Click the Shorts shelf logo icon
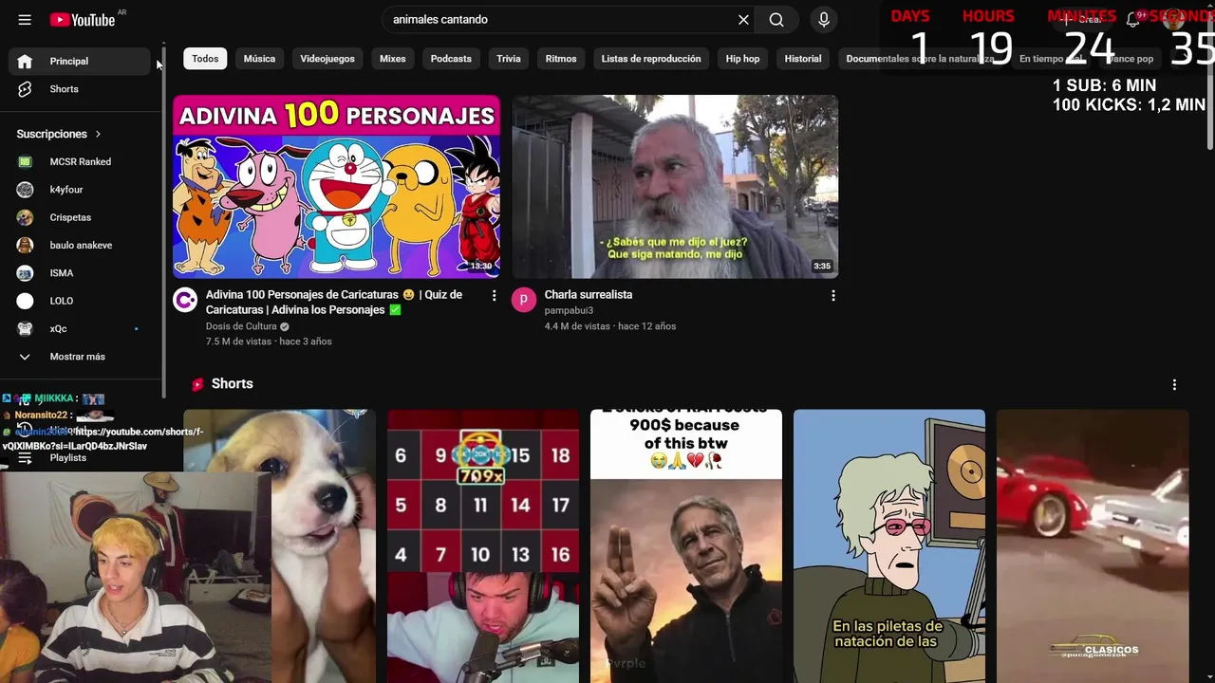Image resolution: width=1215 pixels, height=683 pixels. click(197, 384)
